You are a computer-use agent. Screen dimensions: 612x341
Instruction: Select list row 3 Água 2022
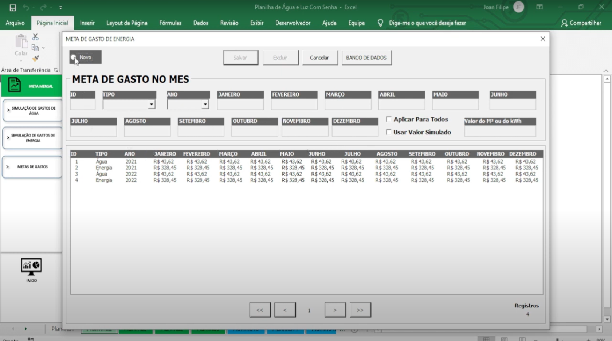306,174
